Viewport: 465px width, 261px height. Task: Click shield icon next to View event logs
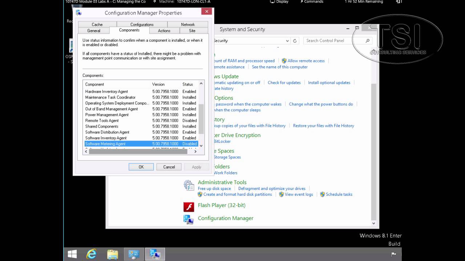[281, 194]
